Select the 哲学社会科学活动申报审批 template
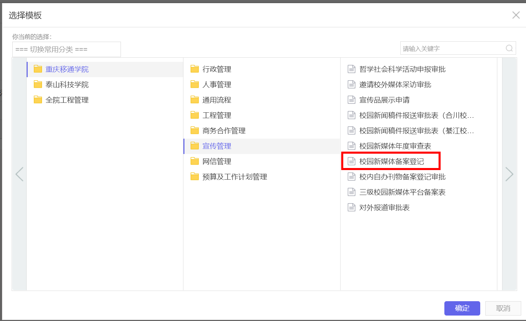Image resolution: width=526 pixels, height=321 pixels. (x=402, y=69)
